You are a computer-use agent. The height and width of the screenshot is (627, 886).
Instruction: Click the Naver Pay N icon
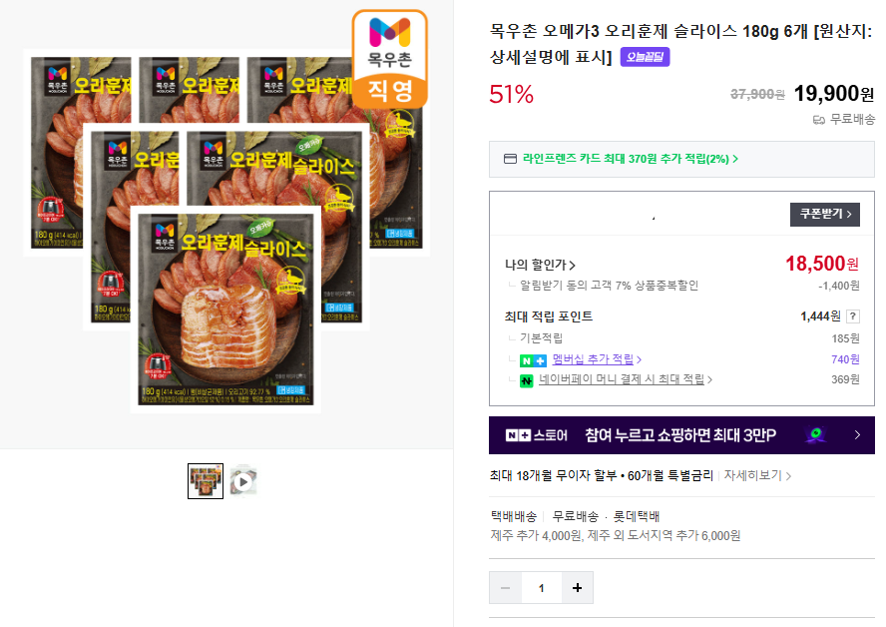(x=526, y=380)
